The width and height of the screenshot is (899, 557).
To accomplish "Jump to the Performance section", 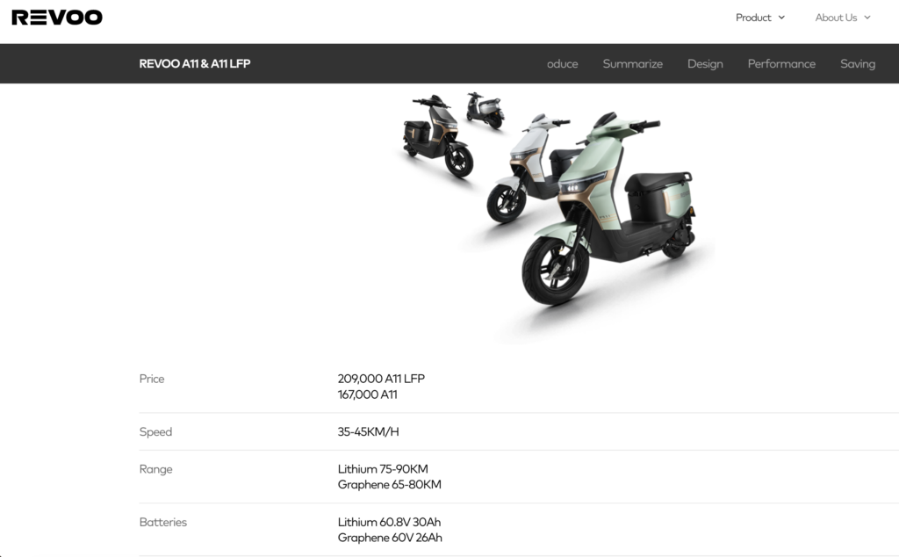I will click(781, 64).
